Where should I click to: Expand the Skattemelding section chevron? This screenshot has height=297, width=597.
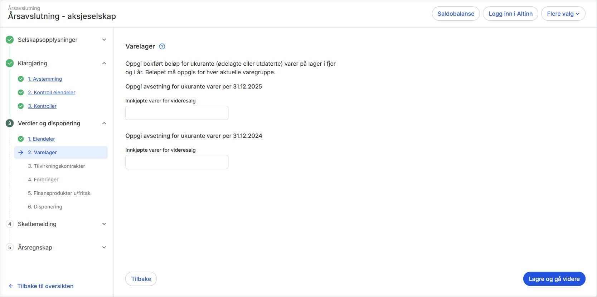104,224
